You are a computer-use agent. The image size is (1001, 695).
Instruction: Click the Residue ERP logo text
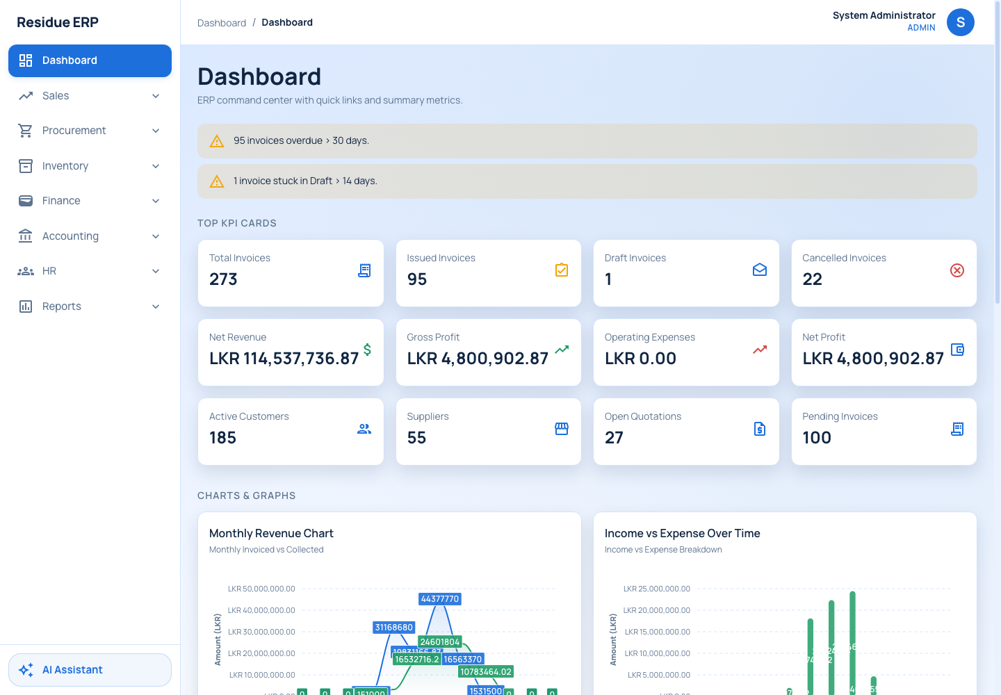(58, 22)
